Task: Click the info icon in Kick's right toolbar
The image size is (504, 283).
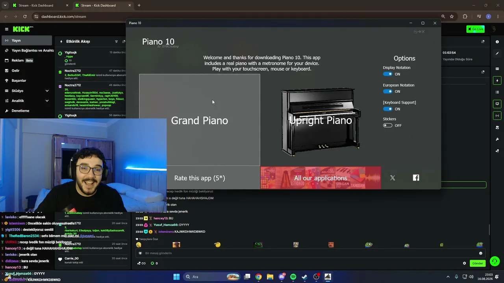Action: coord(497,42)
